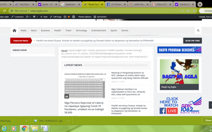Open Internet Explorer from the taskbar
Image resolution: width=212 pixels, height=132 pixels.
4,128
